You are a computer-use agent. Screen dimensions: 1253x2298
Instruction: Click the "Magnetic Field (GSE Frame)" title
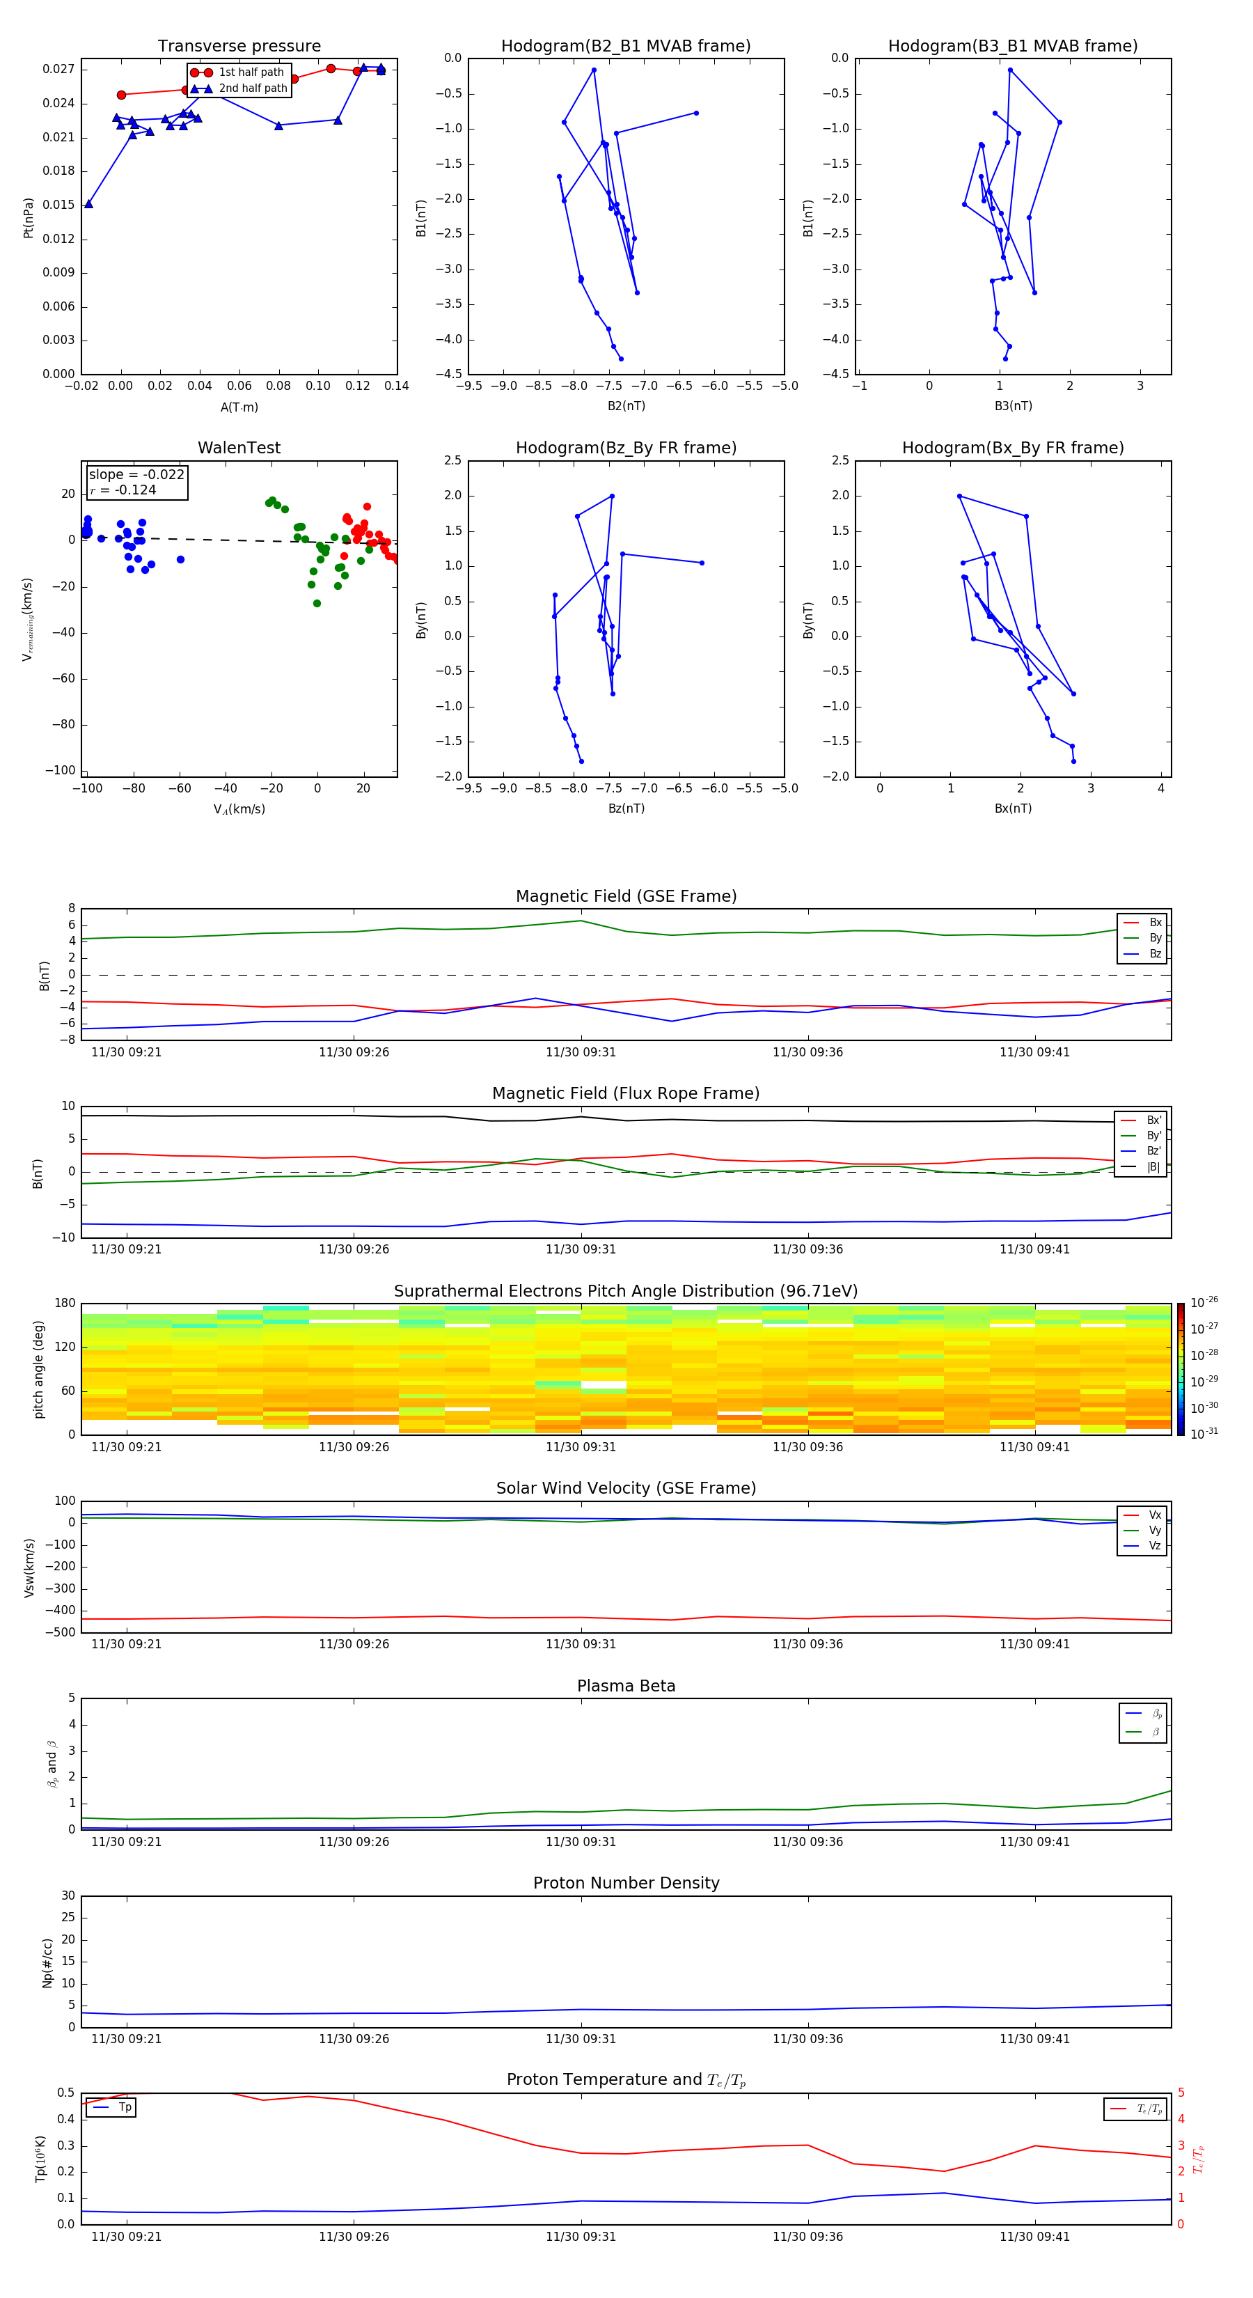[x=626, y=896]
